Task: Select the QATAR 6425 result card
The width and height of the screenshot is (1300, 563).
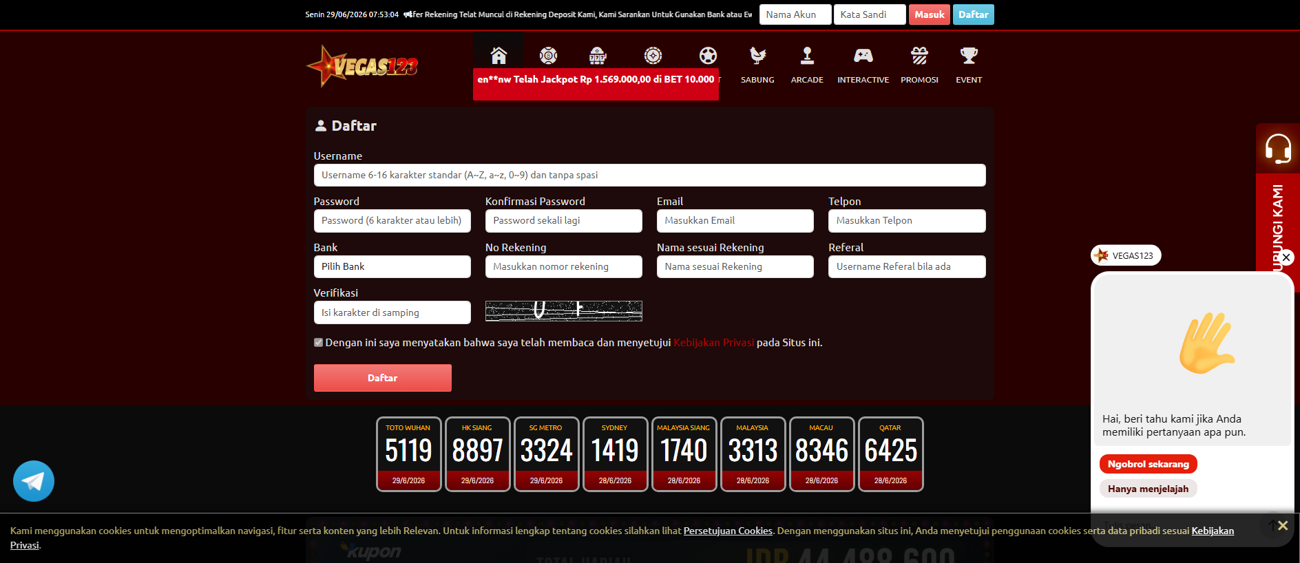Action: [x=890, y=454]
